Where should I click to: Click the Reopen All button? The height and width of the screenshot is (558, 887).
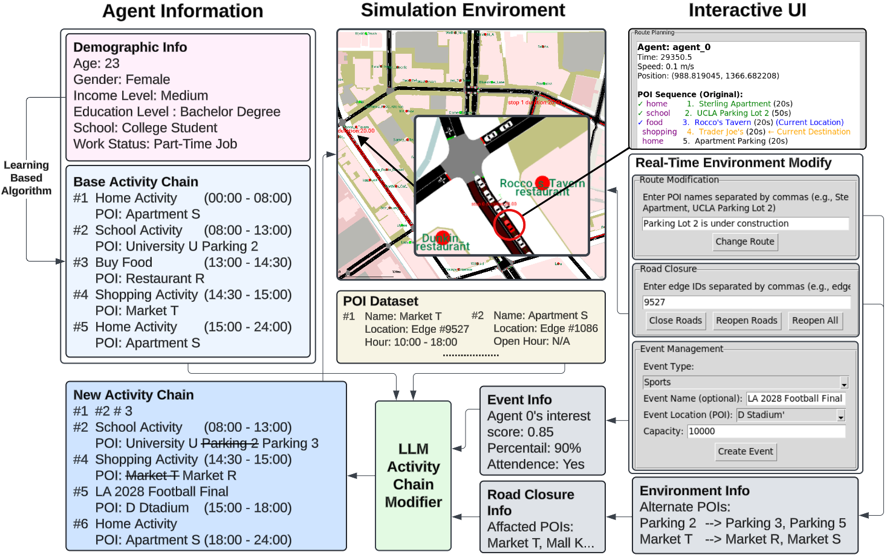click(815, 321)
